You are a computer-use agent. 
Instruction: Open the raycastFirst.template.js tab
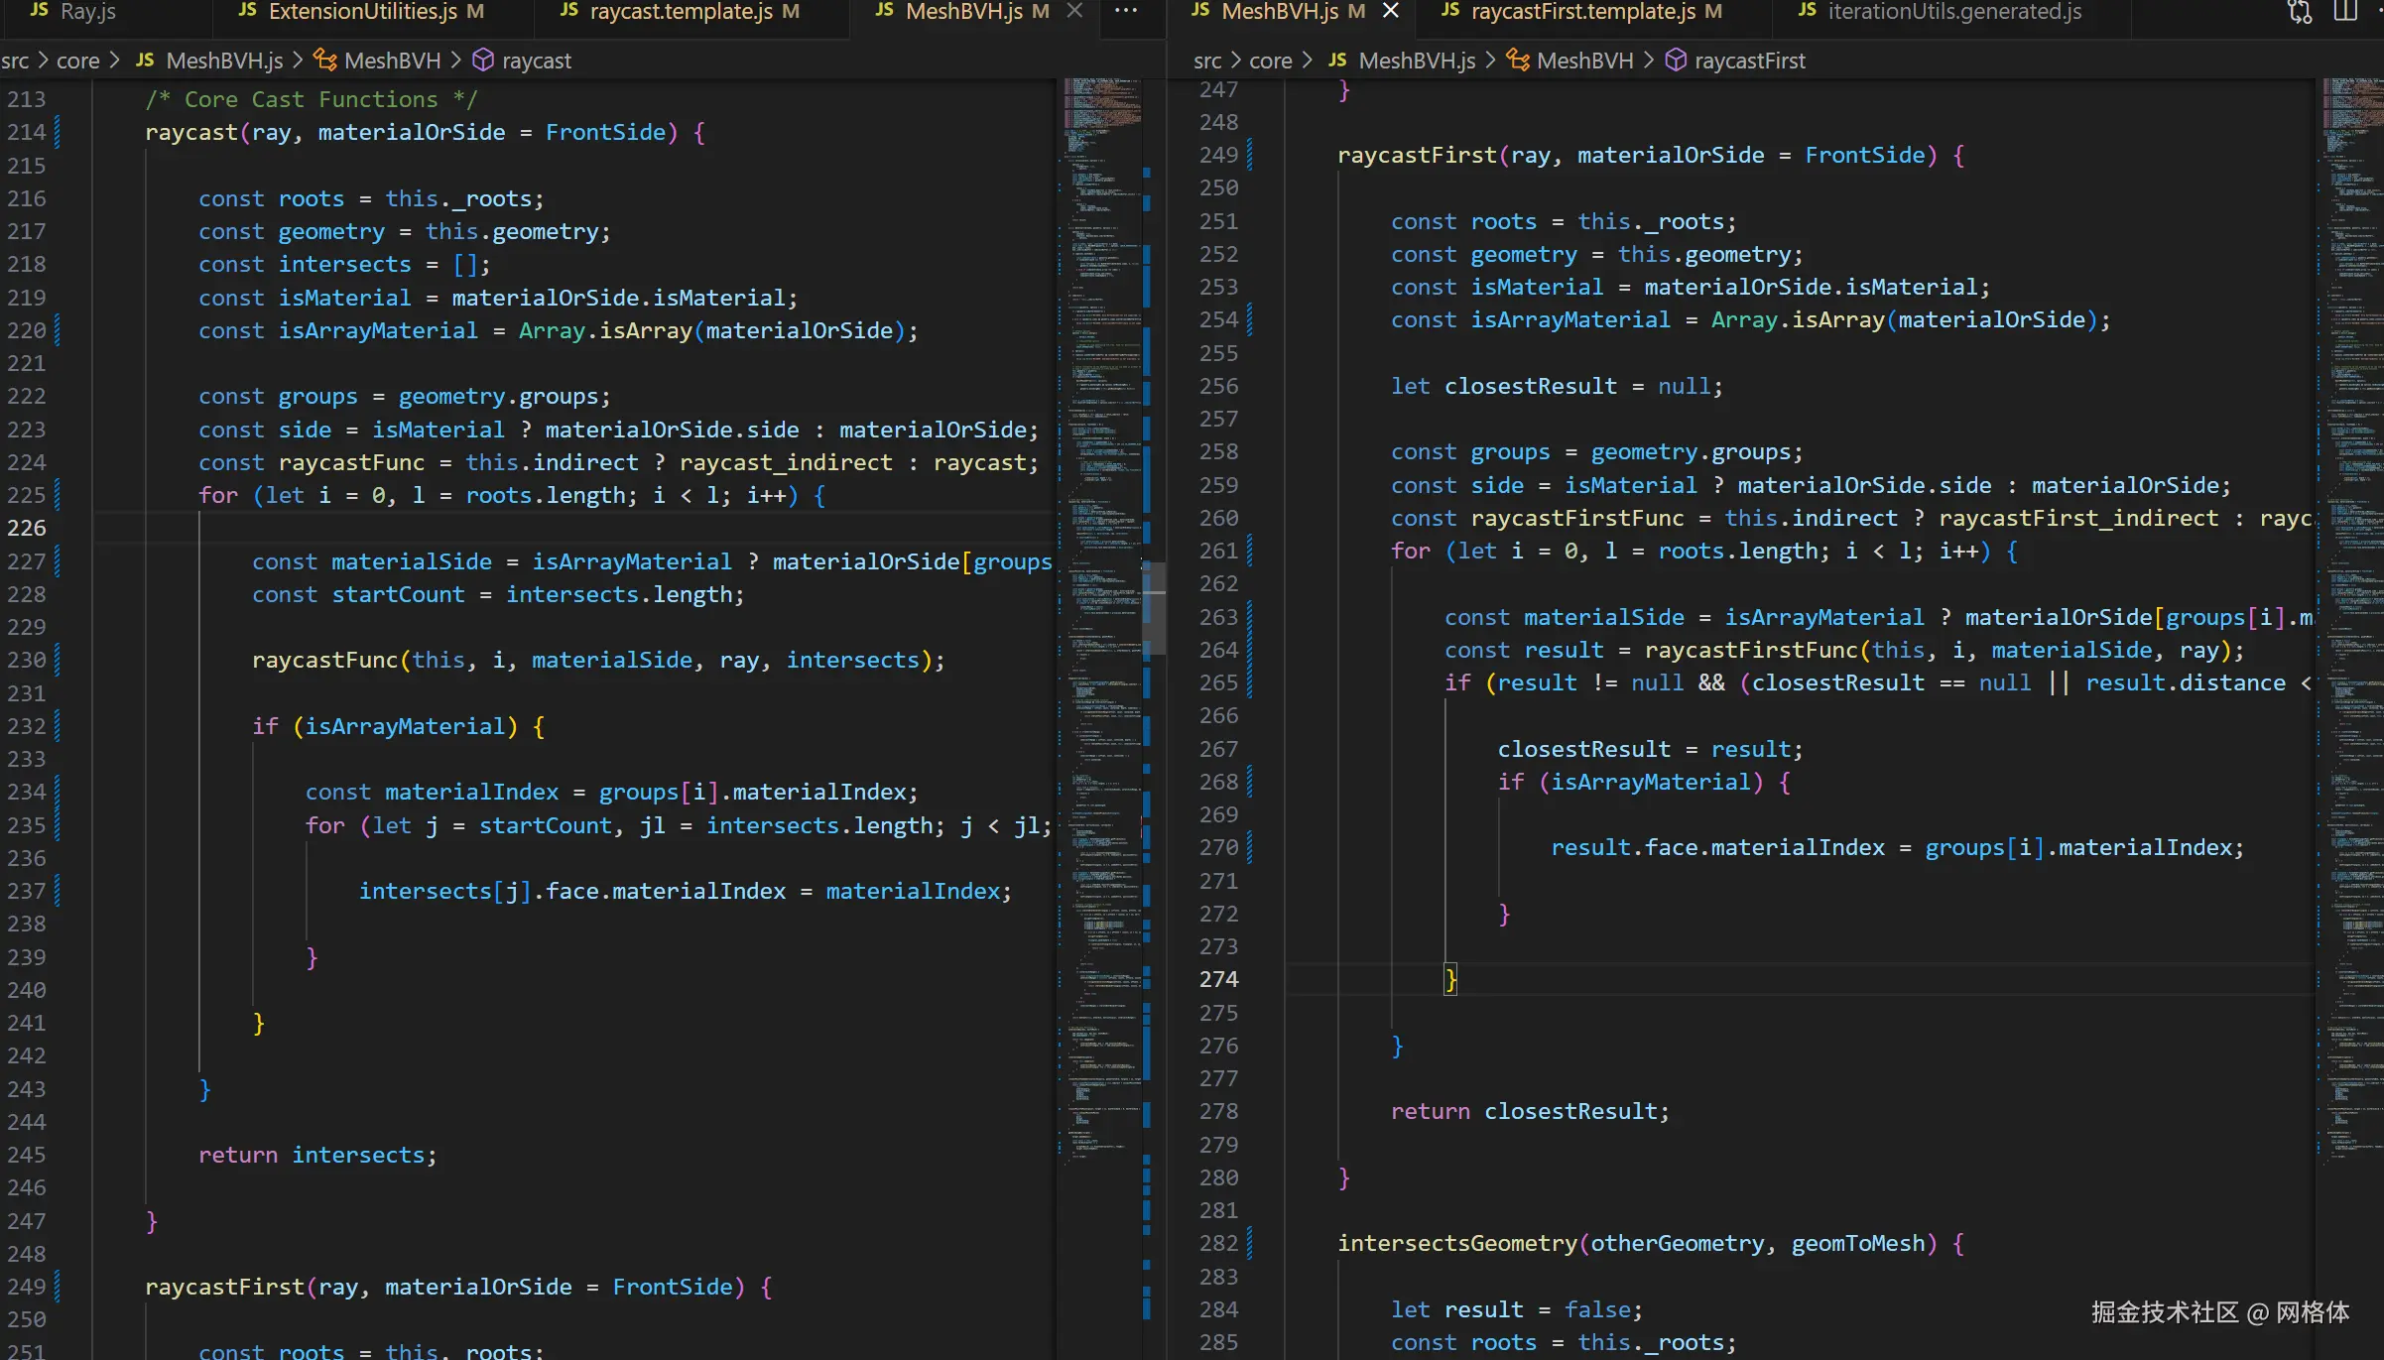1582,12
